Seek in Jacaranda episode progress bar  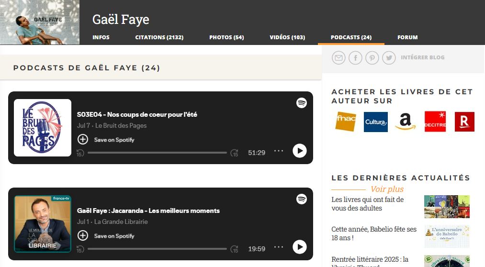pos(157,249)
